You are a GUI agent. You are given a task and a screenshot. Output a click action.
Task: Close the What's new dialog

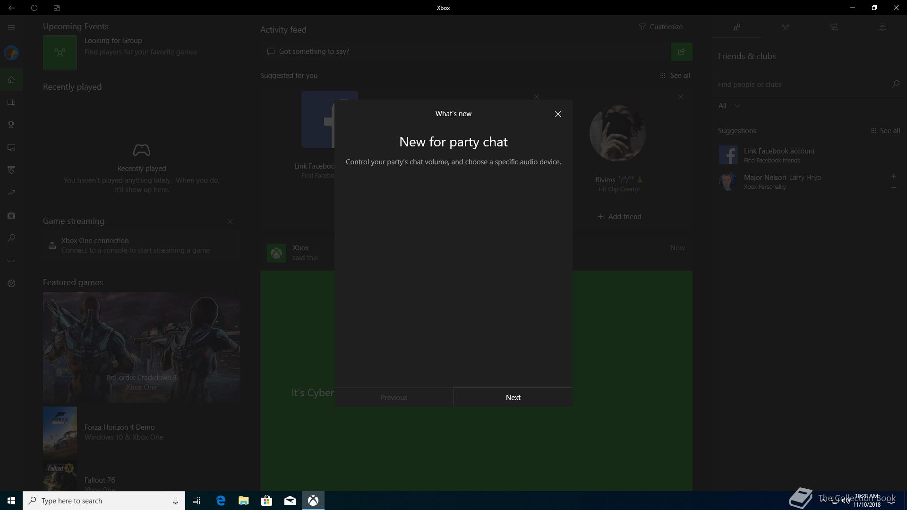point(558,114)
